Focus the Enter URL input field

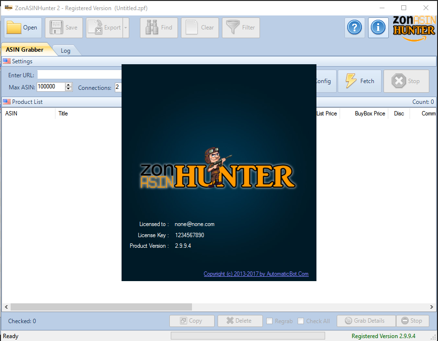click(79, 75)
